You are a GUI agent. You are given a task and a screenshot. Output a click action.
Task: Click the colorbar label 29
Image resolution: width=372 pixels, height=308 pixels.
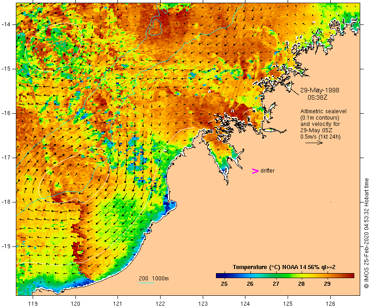tap(327, 284)
